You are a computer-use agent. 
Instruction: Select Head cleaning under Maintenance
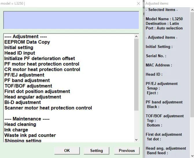click(20, 124)
